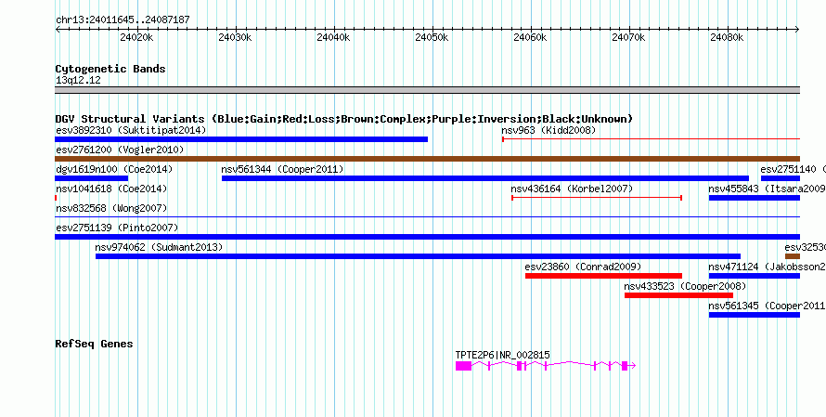Click the nsv974062 blue gain bar
The width and height of the screenshot is (826, 417).
click(x=418, y=256)
